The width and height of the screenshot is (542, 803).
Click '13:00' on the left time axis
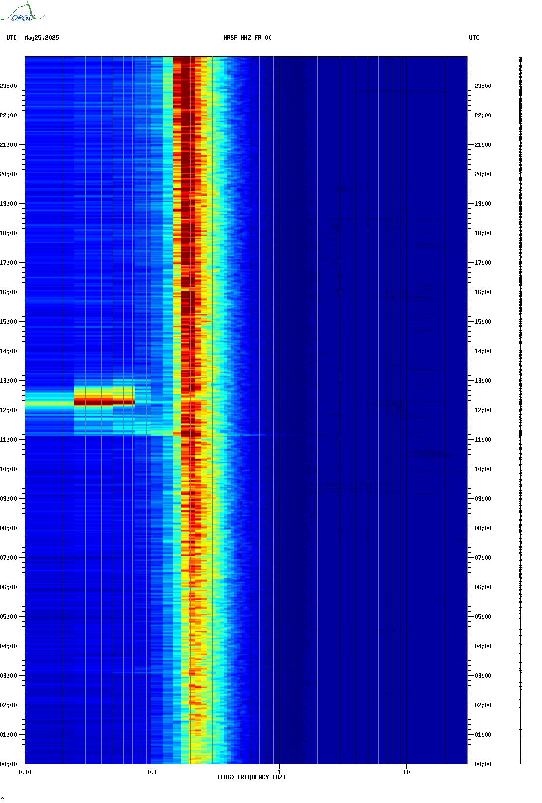(x=8, y=381)
